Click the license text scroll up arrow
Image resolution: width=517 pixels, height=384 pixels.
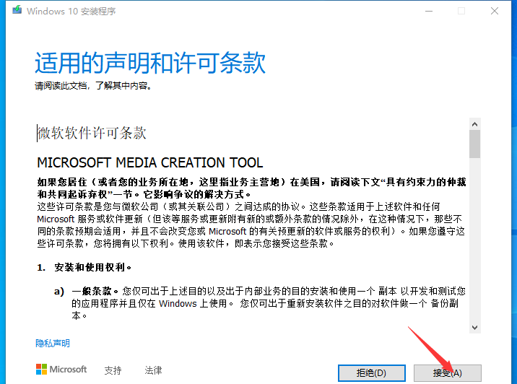coord(475,124)
